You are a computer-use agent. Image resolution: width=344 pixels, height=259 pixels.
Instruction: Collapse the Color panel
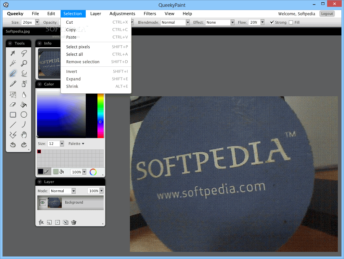point(40,84)
